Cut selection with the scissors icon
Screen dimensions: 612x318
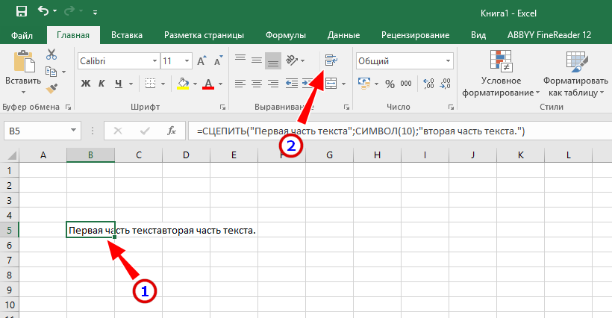pyautogui.click(x=51, y=54)
